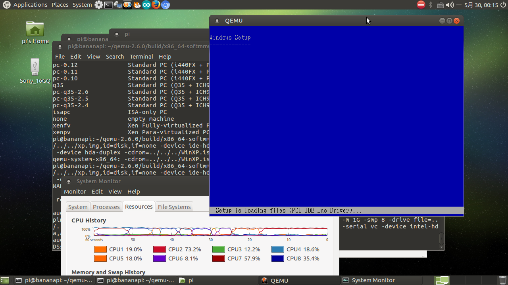Open the keyboard input method indicator
The width and height of the screenshot is (508, 285).
point(440,5)
